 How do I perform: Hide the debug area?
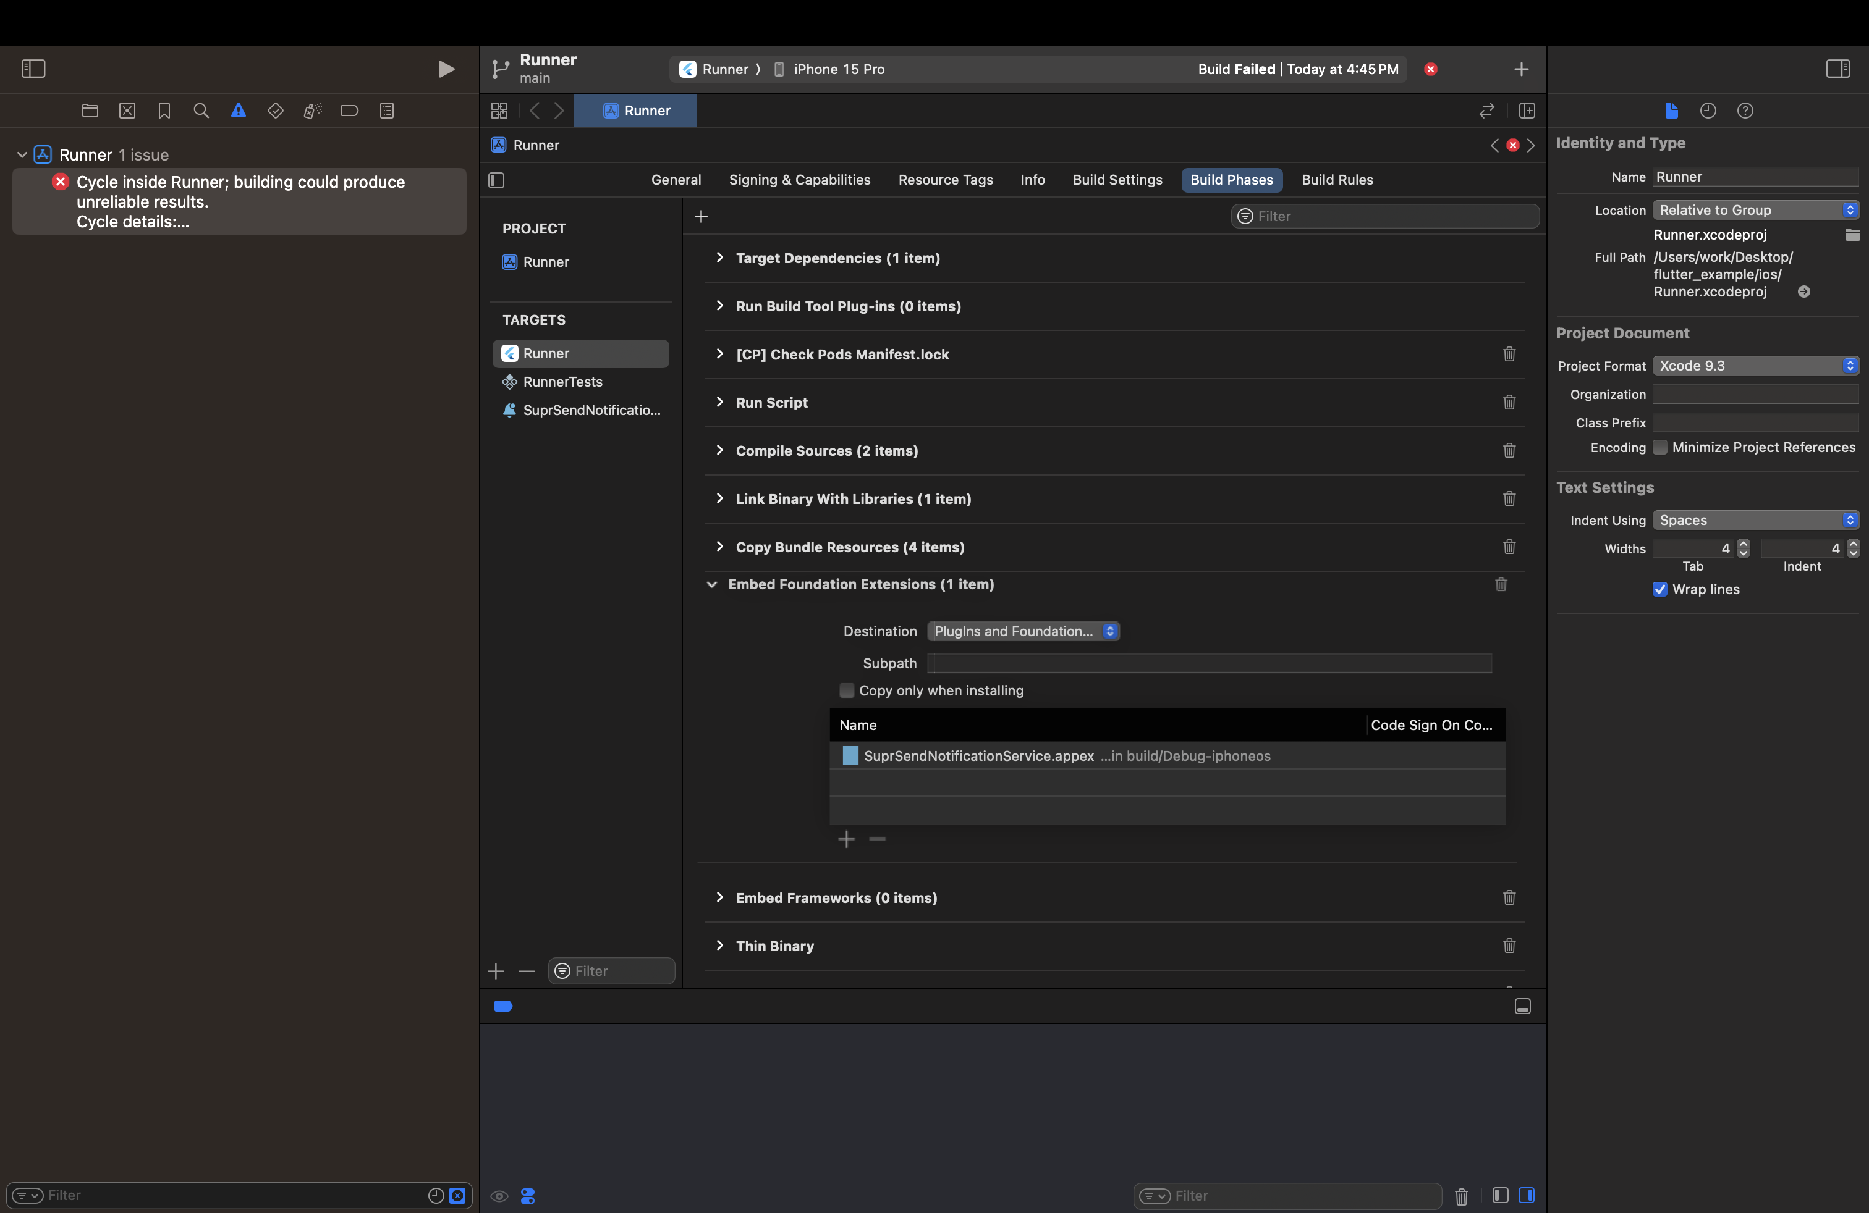1522,1007
